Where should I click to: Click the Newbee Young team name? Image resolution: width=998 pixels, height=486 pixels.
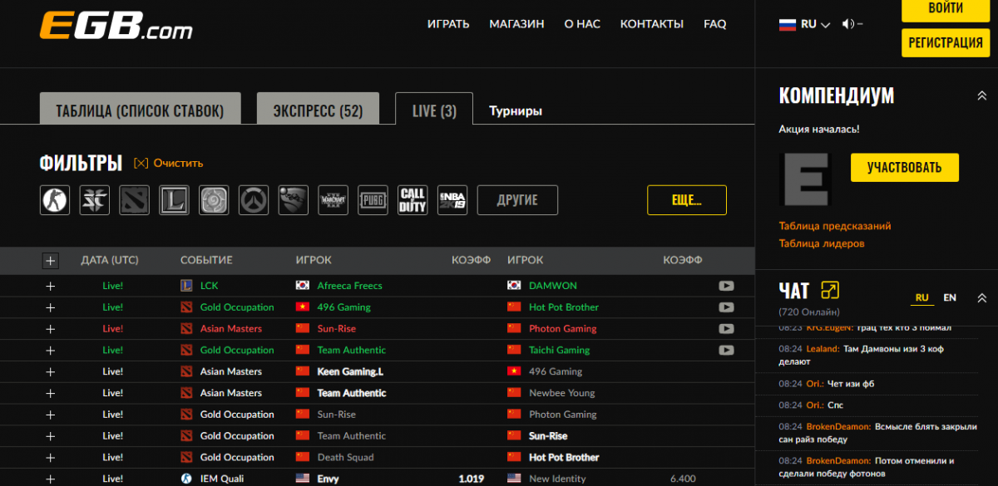pyautogui.click(x=562, y=394)
